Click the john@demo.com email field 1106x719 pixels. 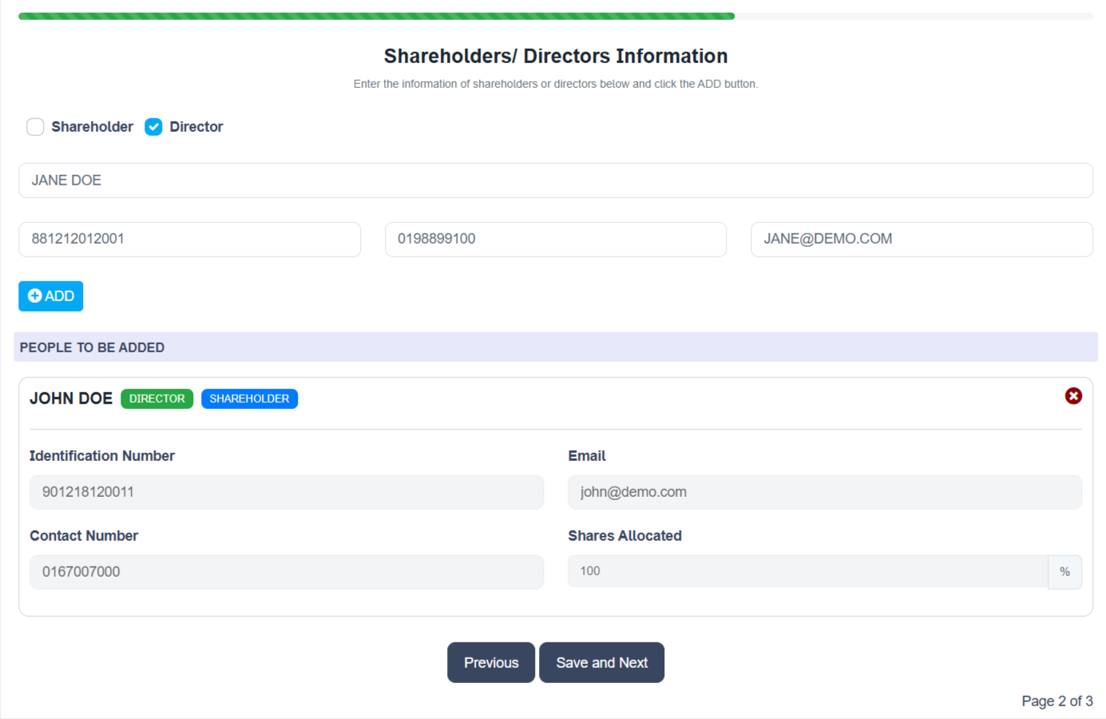pyautogui.click(x=824, y=492)
